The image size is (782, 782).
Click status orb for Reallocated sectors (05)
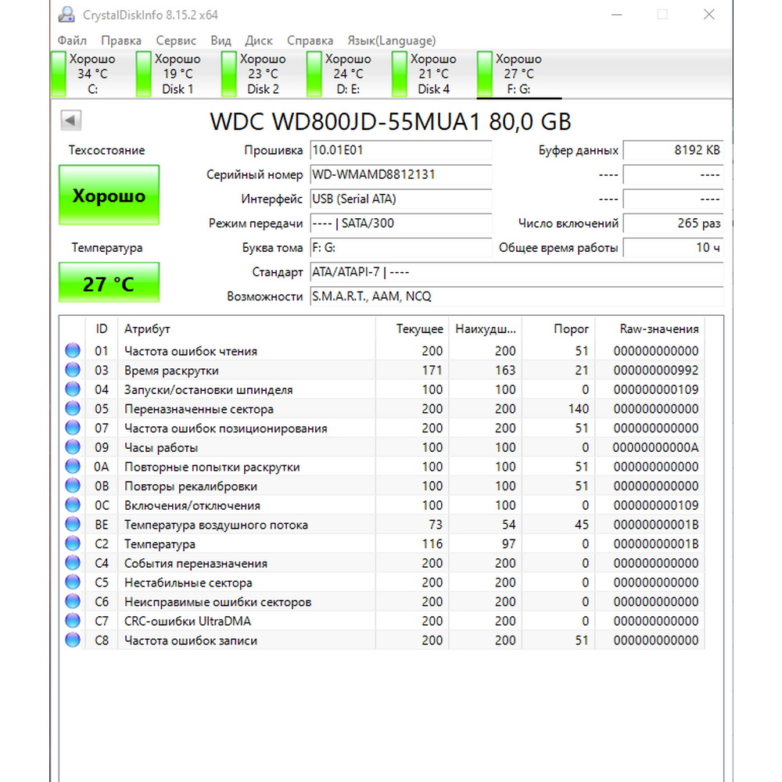(73, 408)
